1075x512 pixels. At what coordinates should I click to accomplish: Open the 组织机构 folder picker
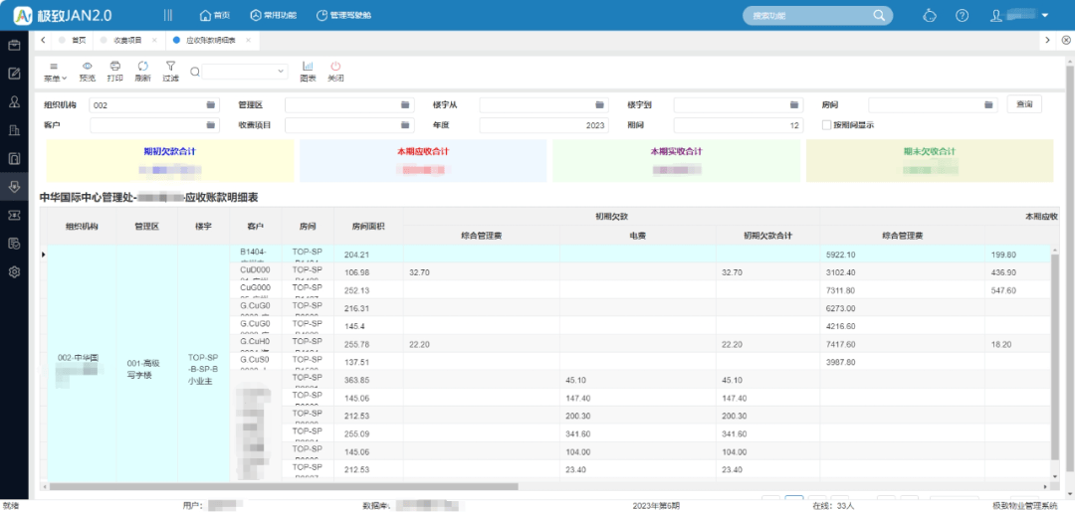(211, 104)
